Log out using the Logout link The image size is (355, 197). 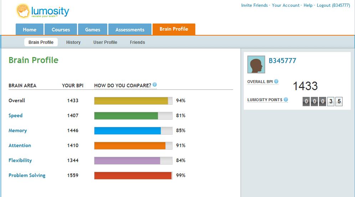click(x=333, y=5)
